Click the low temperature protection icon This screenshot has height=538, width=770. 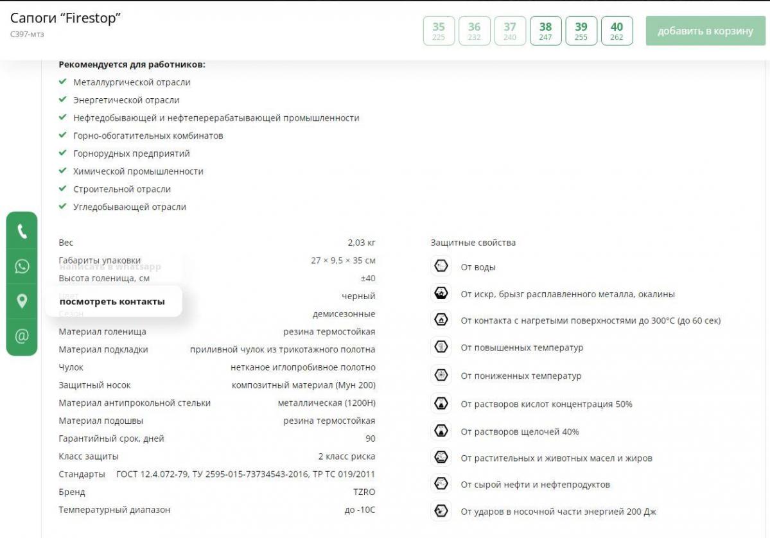click(441, 375)
